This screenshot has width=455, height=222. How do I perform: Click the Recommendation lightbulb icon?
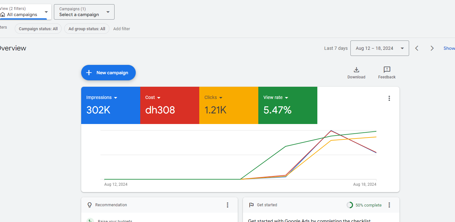point(90,205)
